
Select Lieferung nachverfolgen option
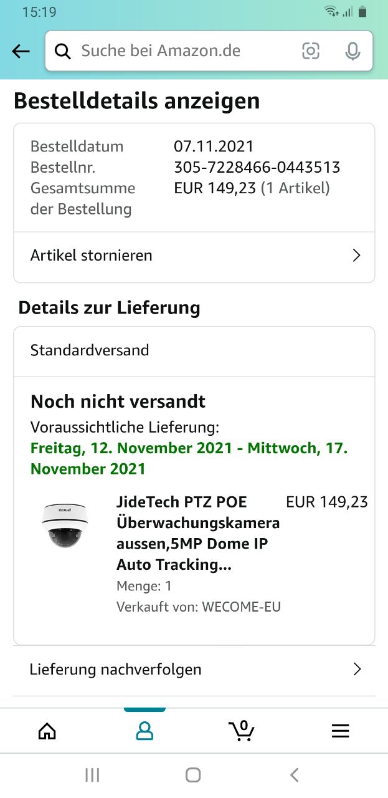pyautogui.click(x=116, y=670)
